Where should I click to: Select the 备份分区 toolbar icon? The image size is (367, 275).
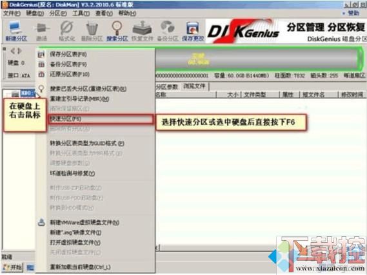(x=168, y=31)
